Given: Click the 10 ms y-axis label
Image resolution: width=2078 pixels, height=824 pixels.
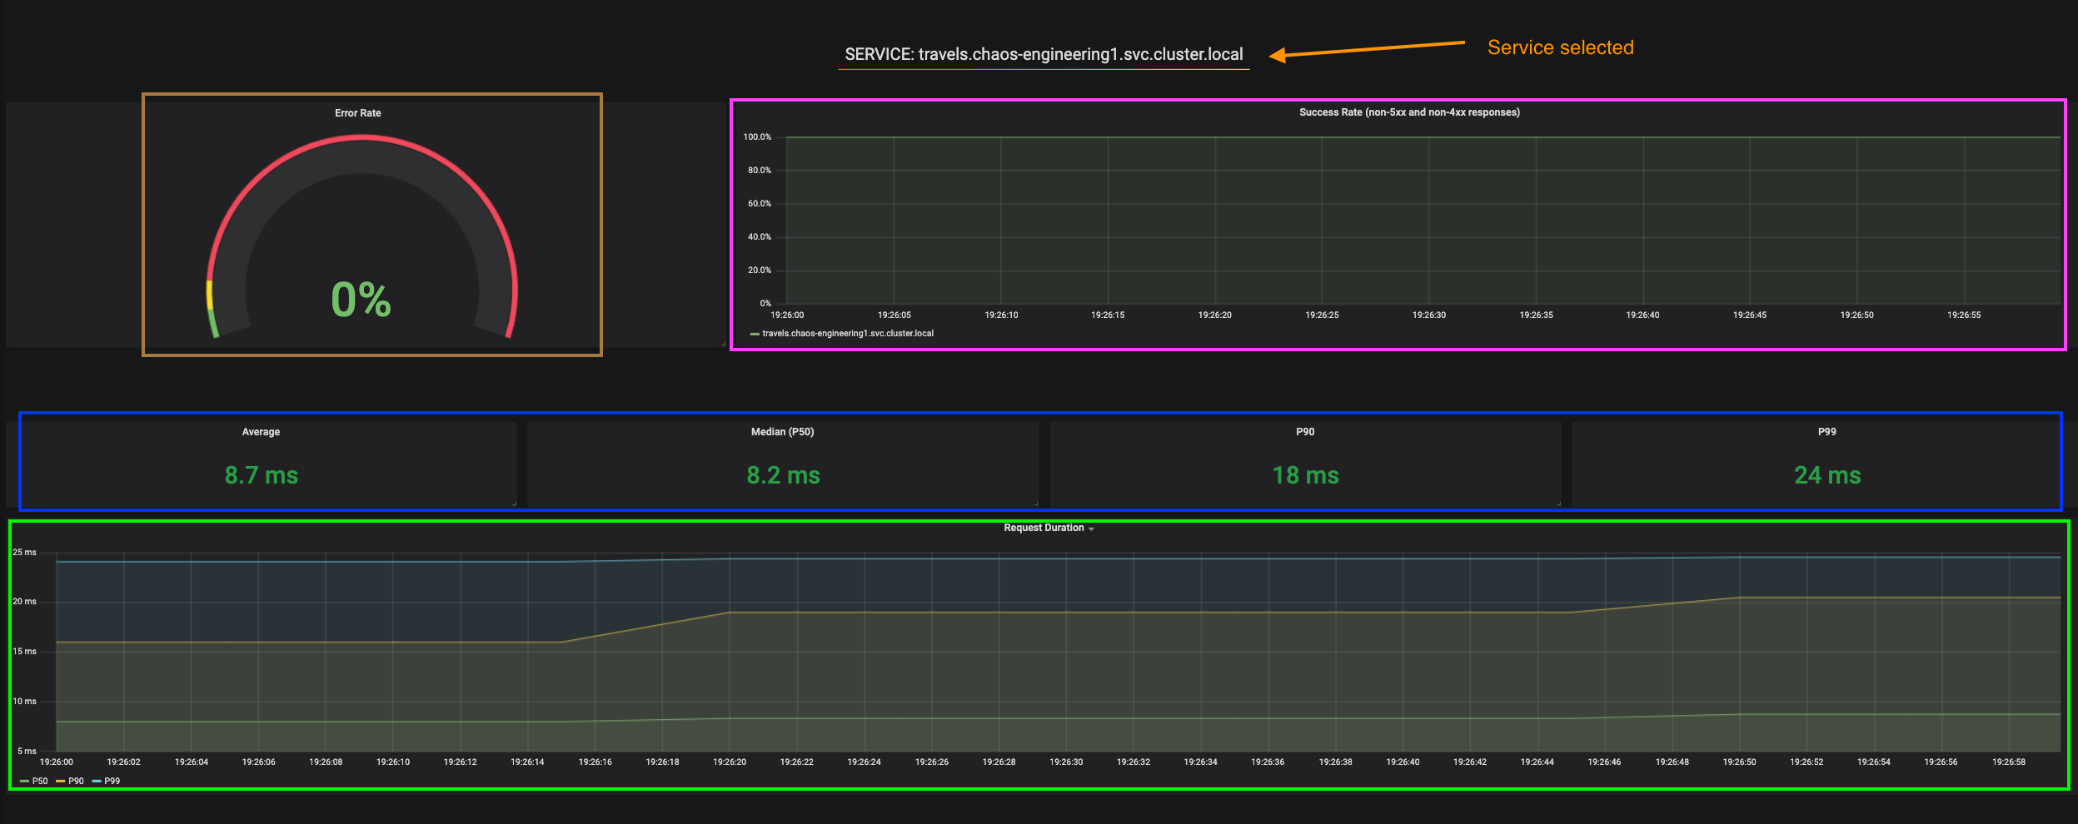Looking at the screenshot, I should click(x=25, y=701).
